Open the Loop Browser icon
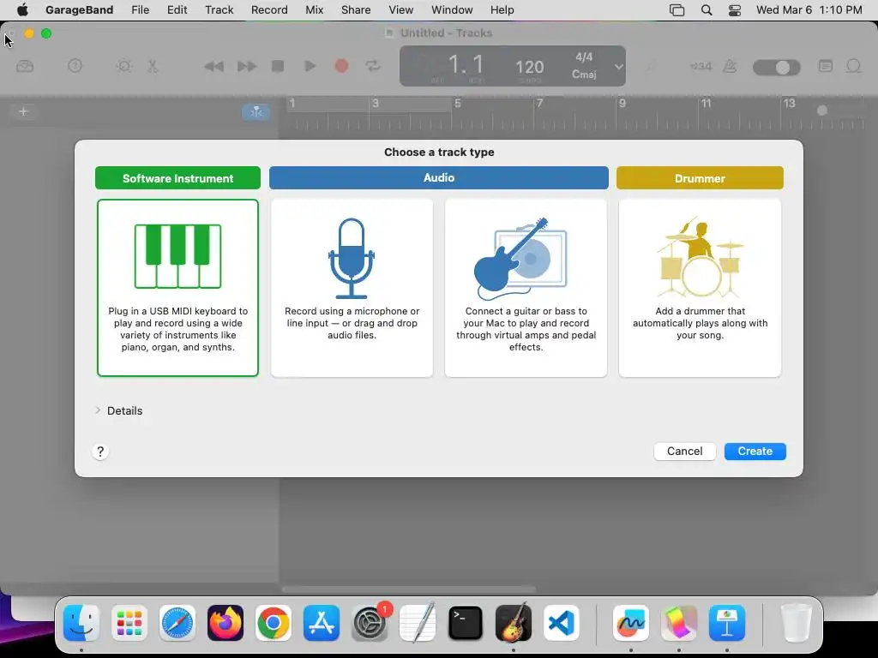This screenshot has height=658, width=878. 853,66
